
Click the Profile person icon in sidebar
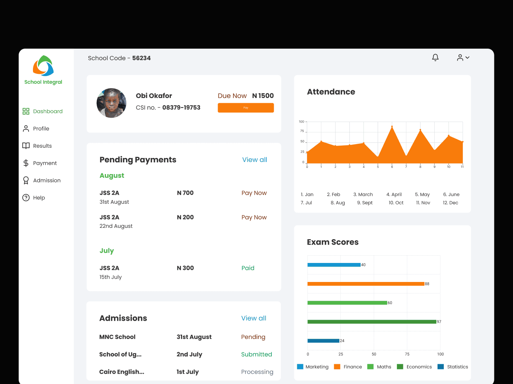point(26,128)
